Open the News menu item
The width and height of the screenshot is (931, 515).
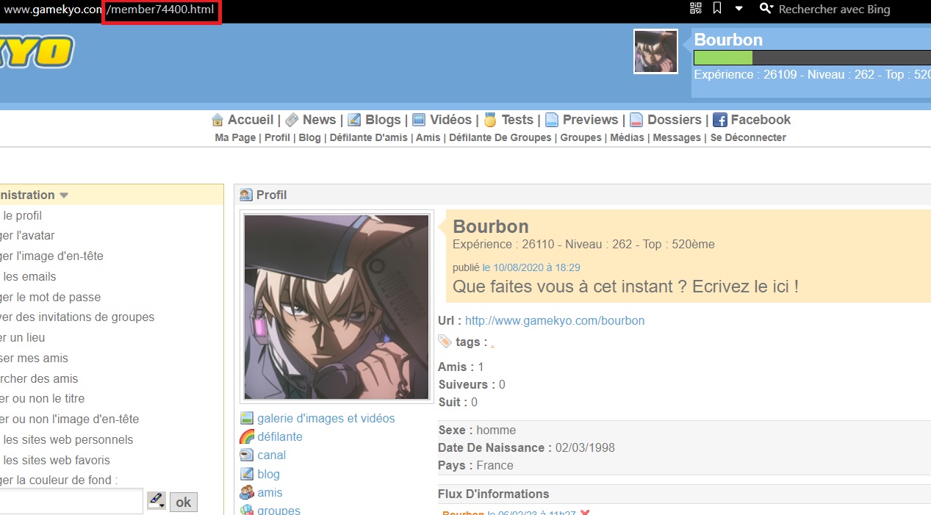[319, 120]
